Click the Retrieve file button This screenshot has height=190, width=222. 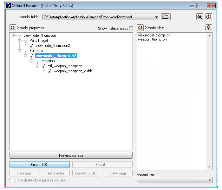click(x=55, y=173)
